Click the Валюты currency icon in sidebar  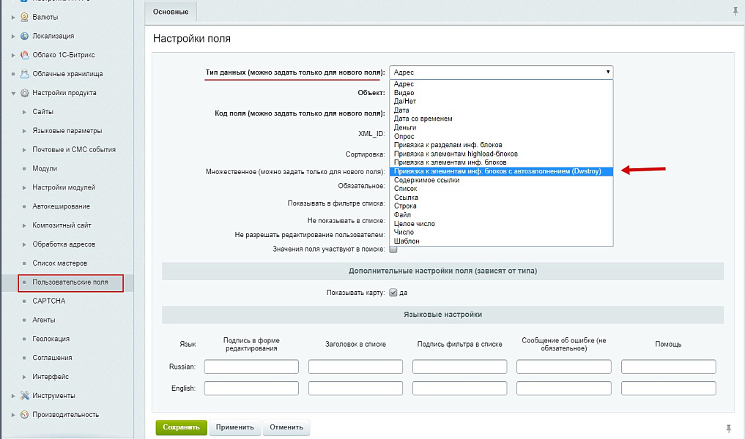25,17
